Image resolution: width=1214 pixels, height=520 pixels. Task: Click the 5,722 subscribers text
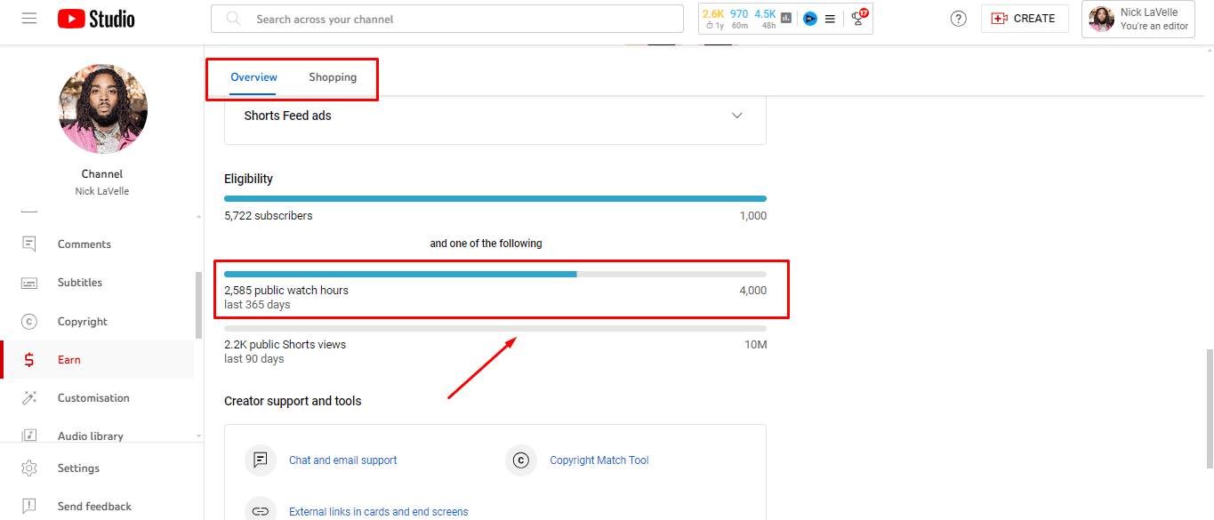(269, 216)
